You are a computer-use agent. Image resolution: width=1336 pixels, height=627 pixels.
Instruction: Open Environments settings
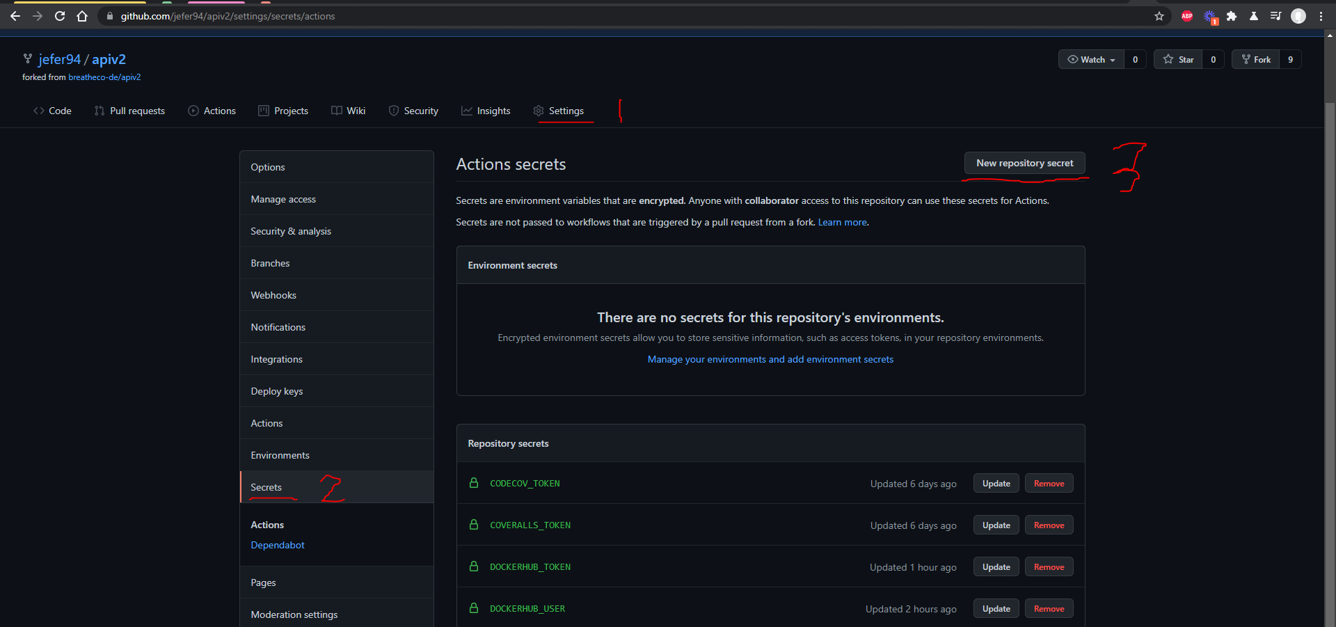click(x=337, y=455)
